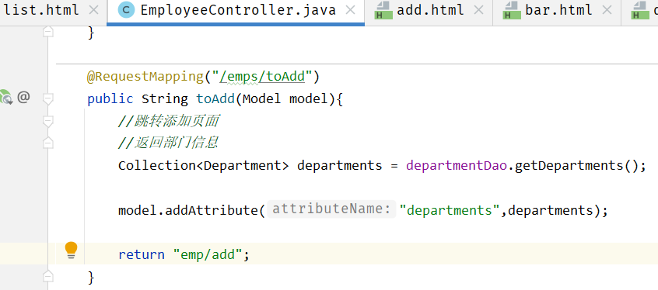Close the bar.html tab

pyautogui.click(x=607, y=10)
